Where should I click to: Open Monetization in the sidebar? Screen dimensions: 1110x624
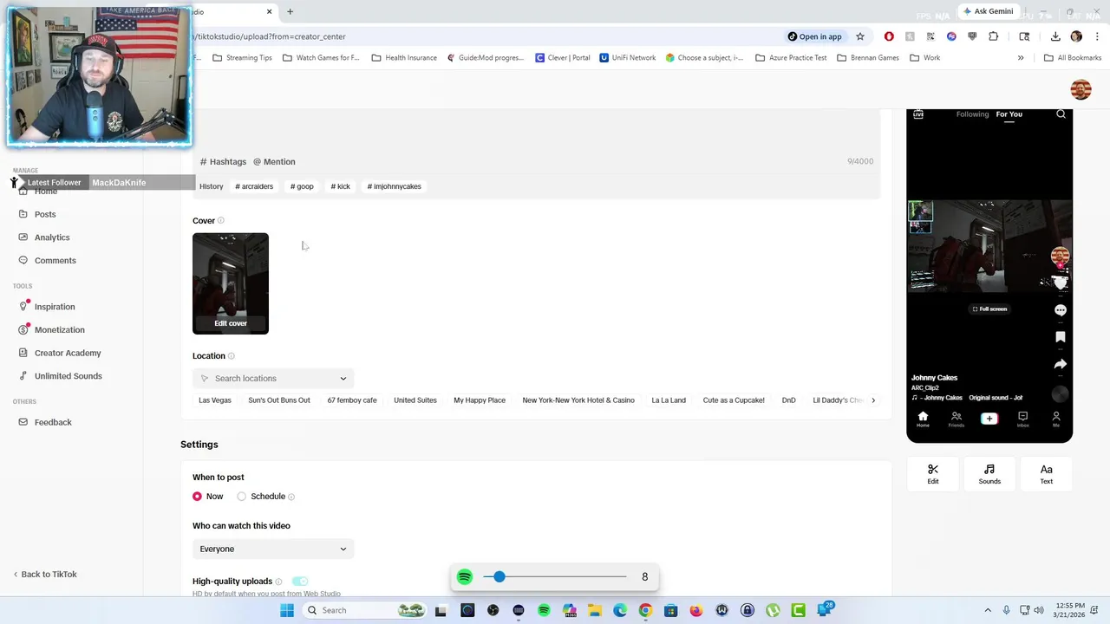[59, 330]
